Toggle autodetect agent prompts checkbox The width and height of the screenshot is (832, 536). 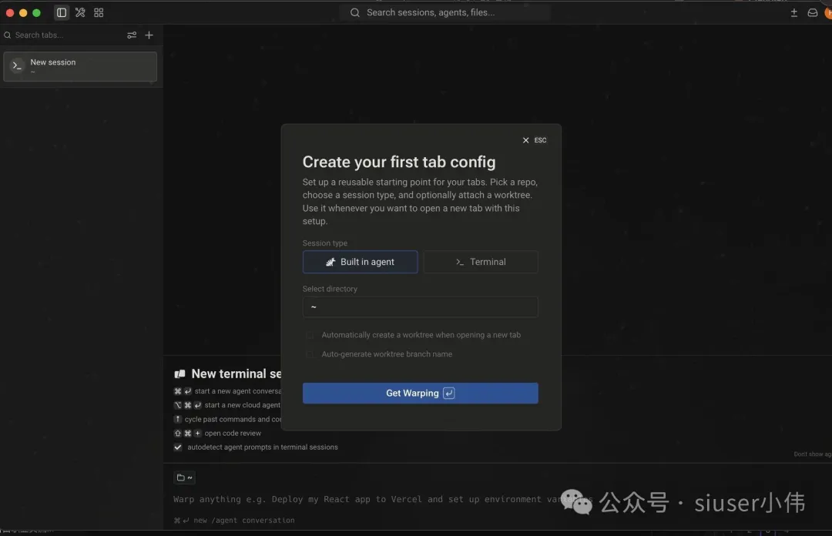point(178,447)
